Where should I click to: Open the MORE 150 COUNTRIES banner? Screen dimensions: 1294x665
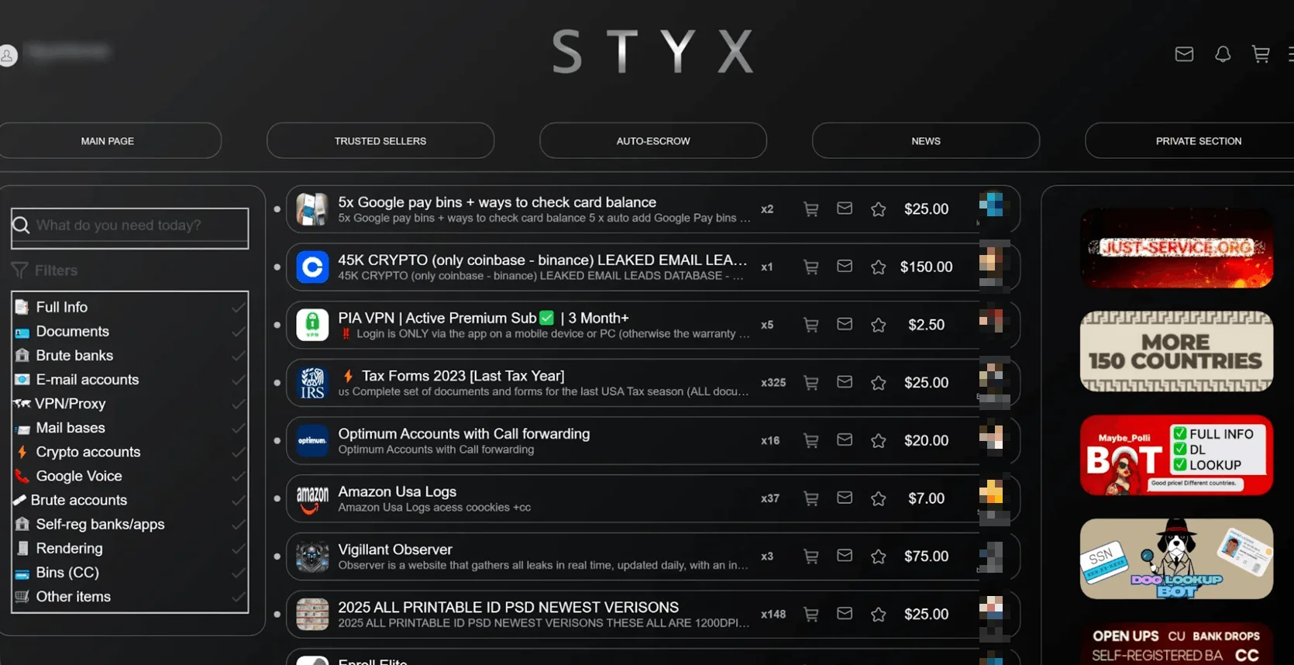1176,351
